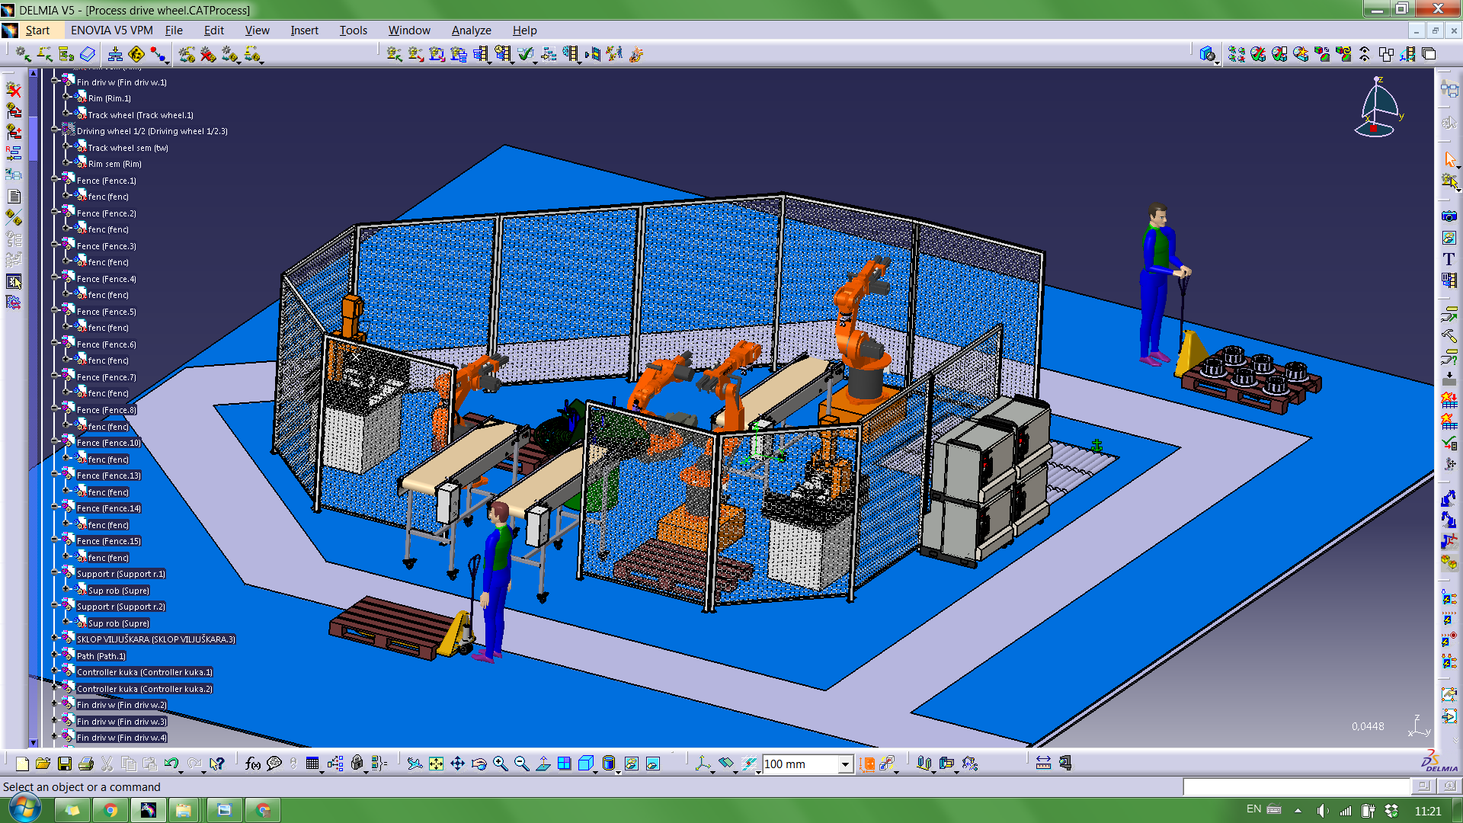Select the Fit All In view icon
Viewport: 1463px width, 823px height.
pos(436,764)
